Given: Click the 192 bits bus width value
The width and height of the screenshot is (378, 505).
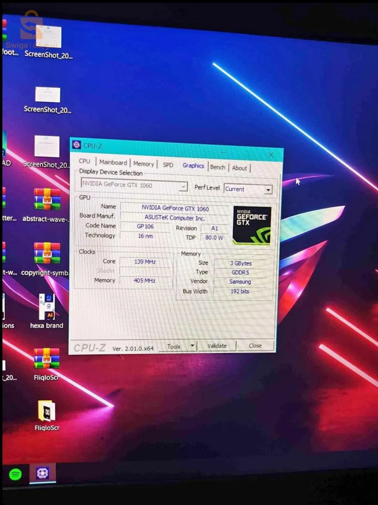Looking at the screenshot, I should coord(240,291).
